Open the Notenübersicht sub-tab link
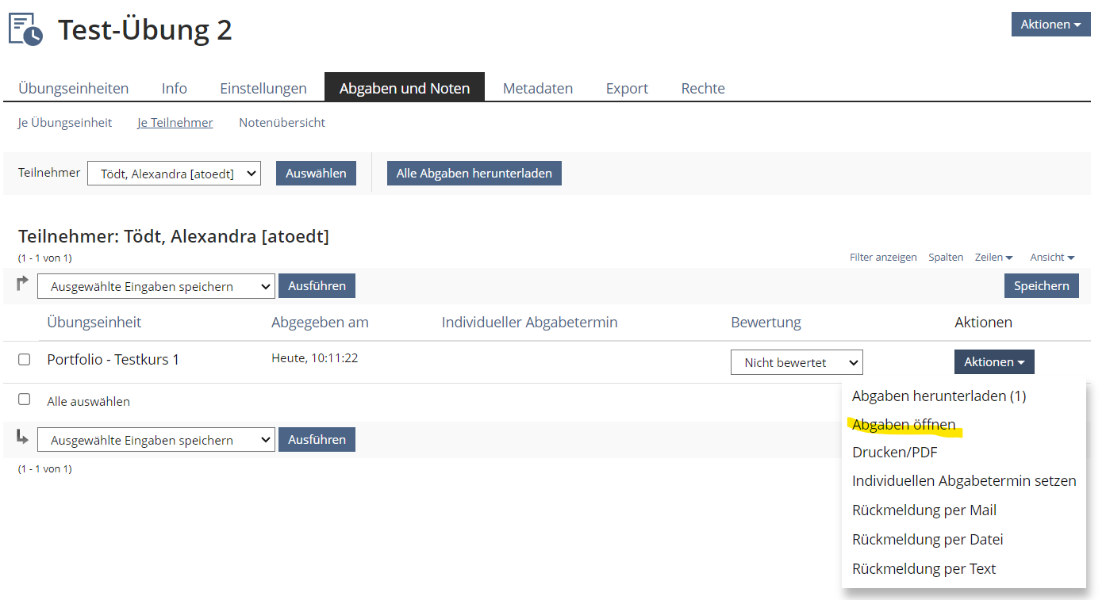The image size is (1106, 600). tap(282, 123)
